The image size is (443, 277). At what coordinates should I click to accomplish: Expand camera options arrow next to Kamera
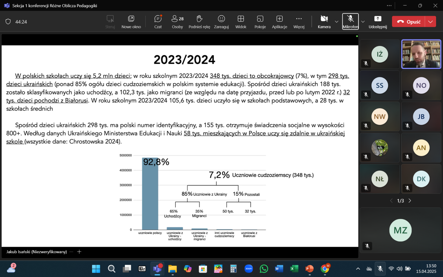coord(337,22)
